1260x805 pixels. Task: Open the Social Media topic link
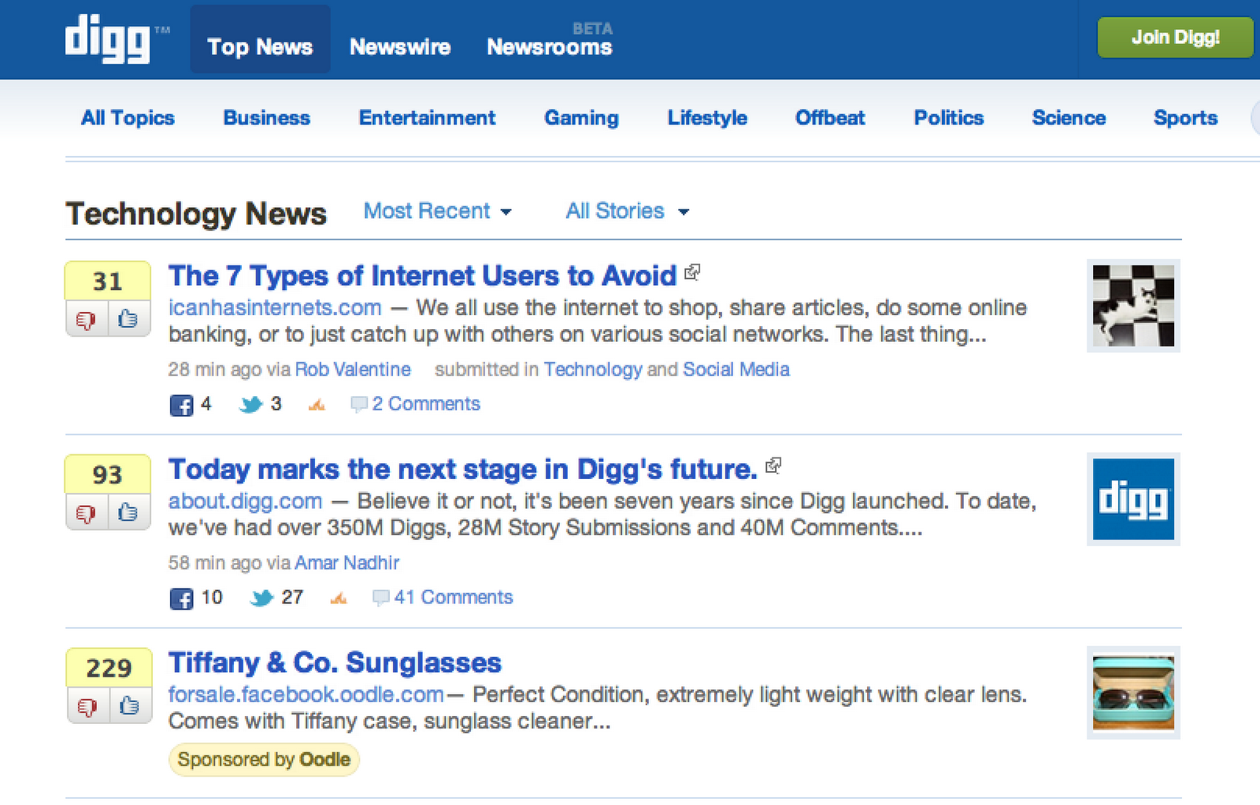click(x=736, y=369)
